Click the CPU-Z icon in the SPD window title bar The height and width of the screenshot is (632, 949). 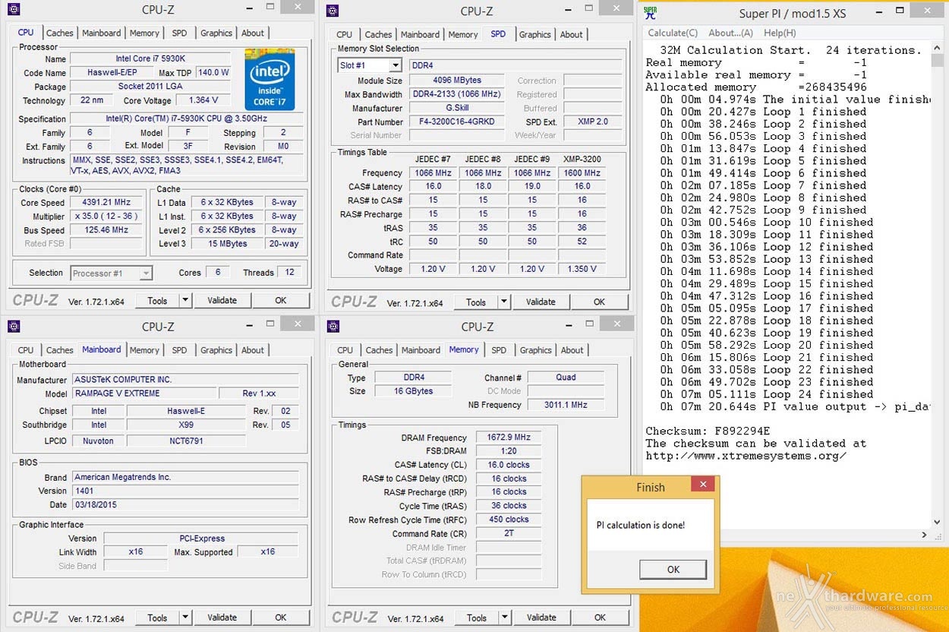[x=332, y=10]
